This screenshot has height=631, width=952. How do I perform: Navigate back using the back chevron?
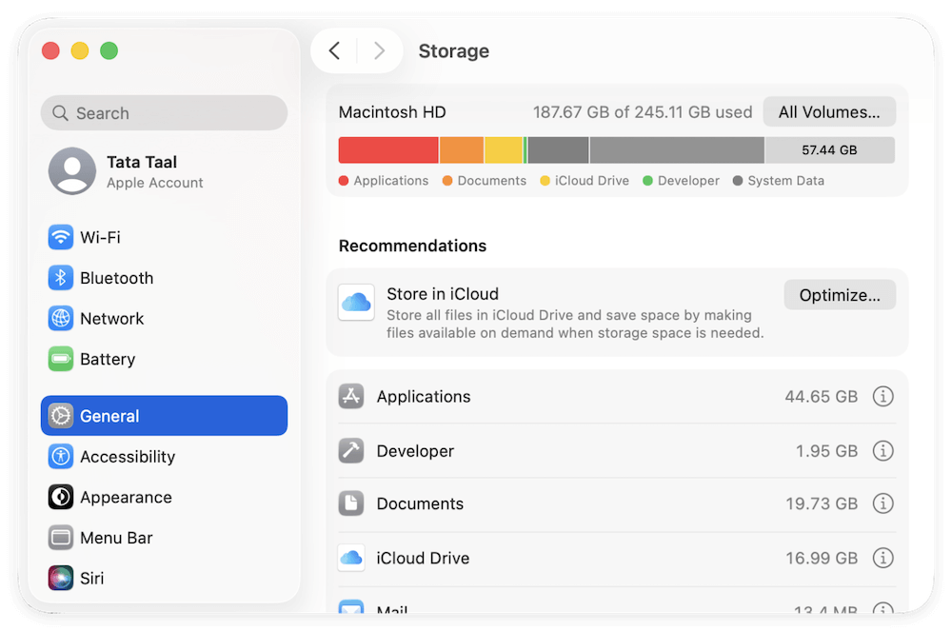click(335, 50)
